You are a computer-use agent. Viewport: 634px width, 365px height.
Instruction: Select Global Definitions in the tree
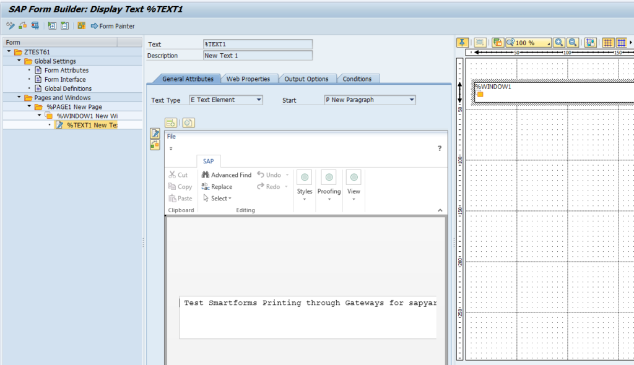click(68, 88)
